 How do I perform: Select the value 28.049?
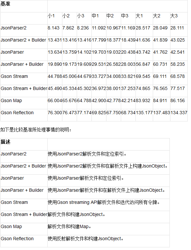[160, 28]
